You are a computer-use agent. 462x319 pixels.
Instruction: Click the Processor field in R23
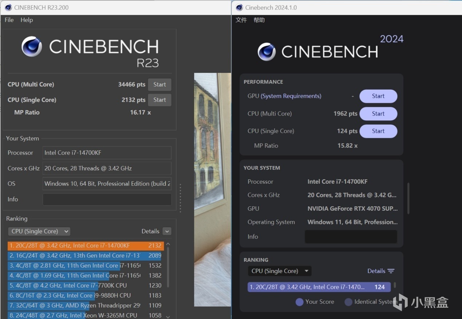tap(107, 153)
